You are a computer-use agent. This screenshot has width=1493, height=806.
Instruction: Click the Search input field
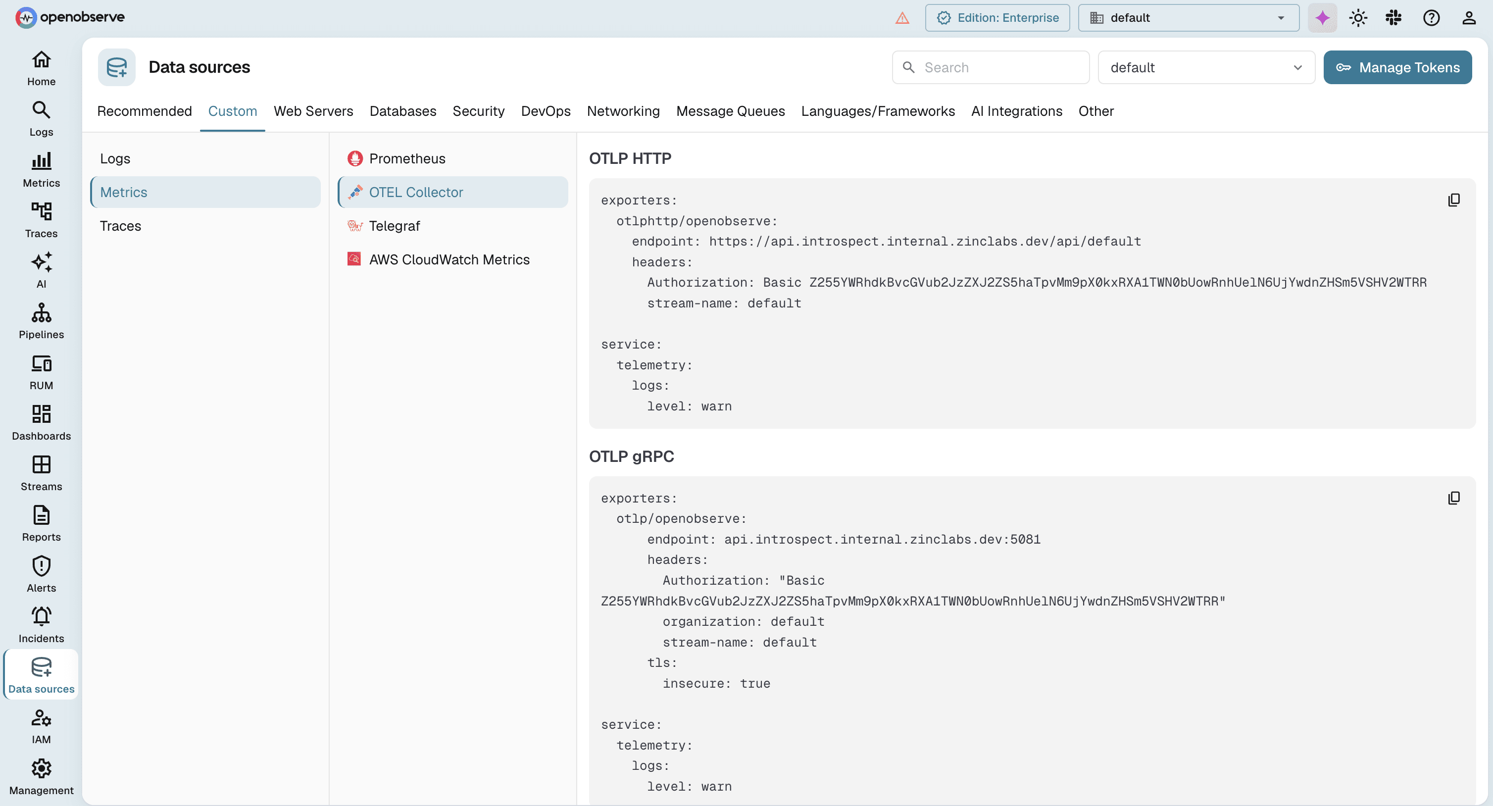pyautogui.click(x=991, y=67)
